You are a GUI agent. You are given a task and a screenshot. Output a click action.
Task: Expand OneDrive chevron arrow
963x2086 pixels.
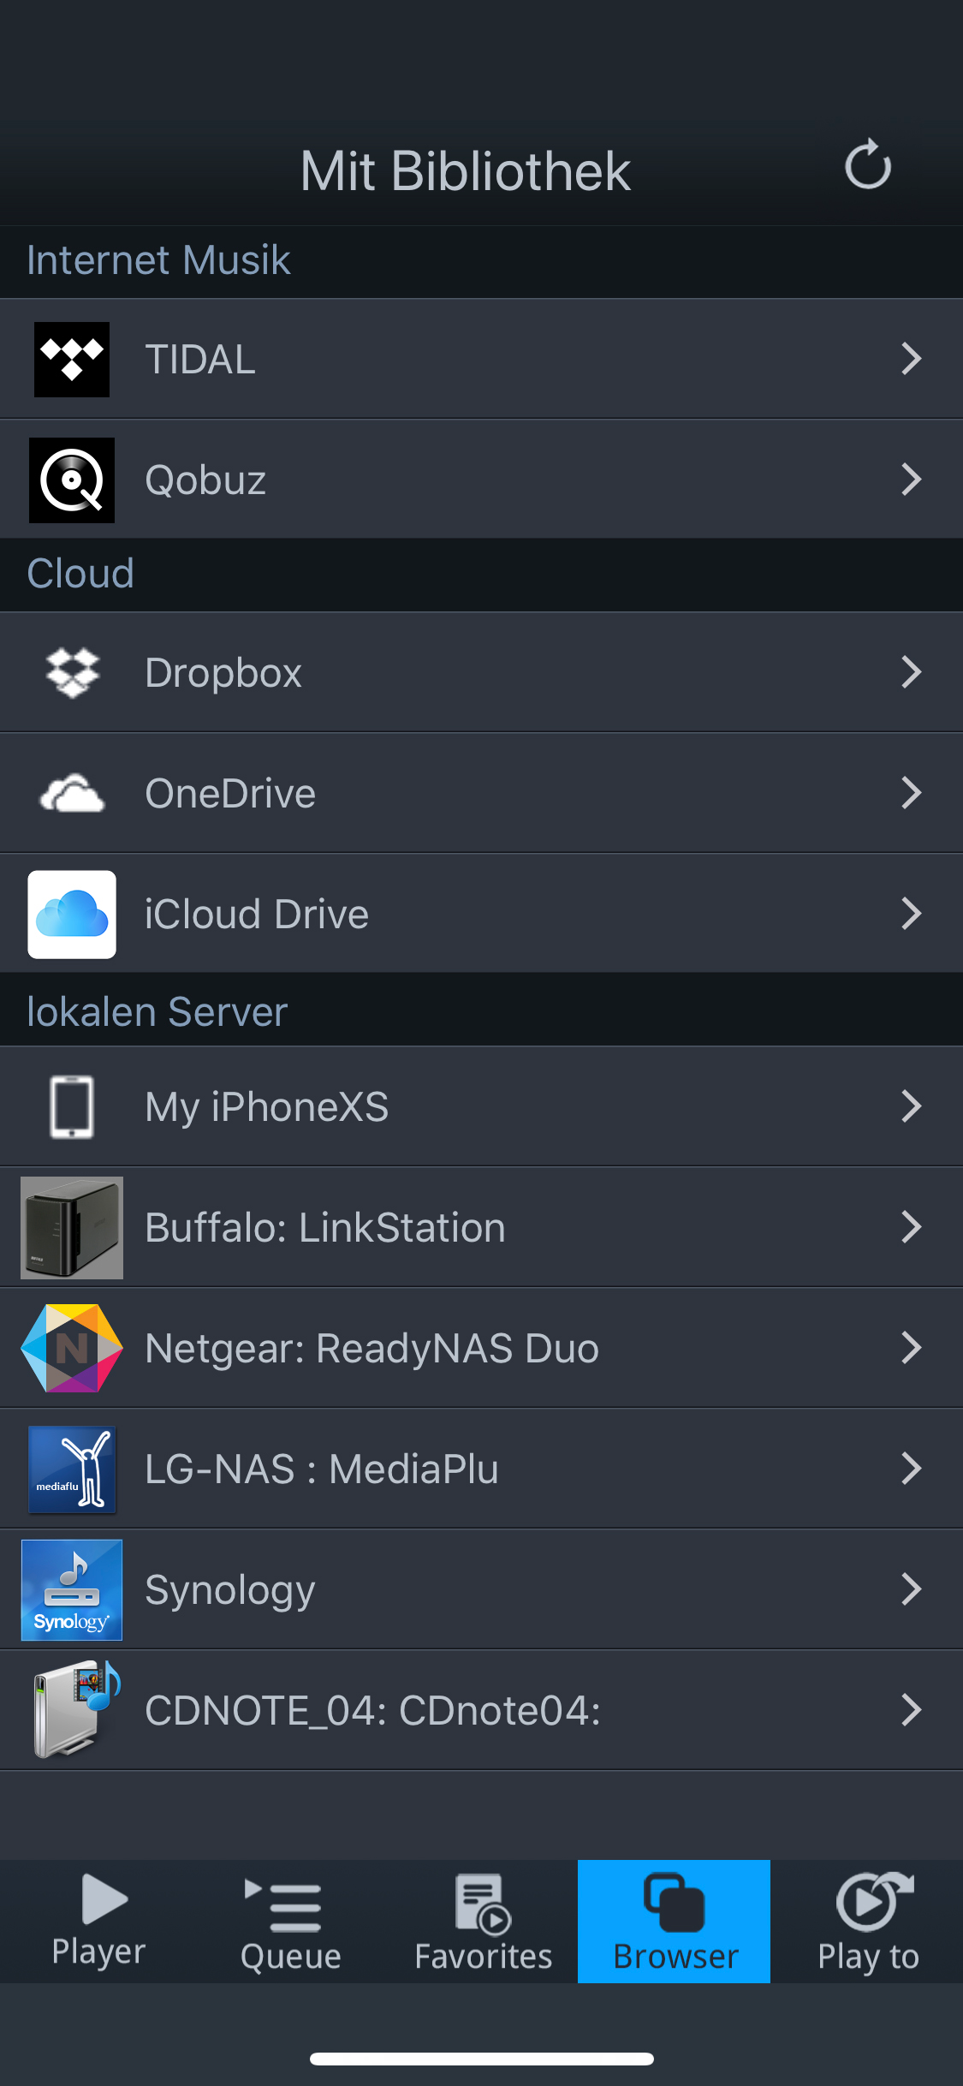[912, 793]
